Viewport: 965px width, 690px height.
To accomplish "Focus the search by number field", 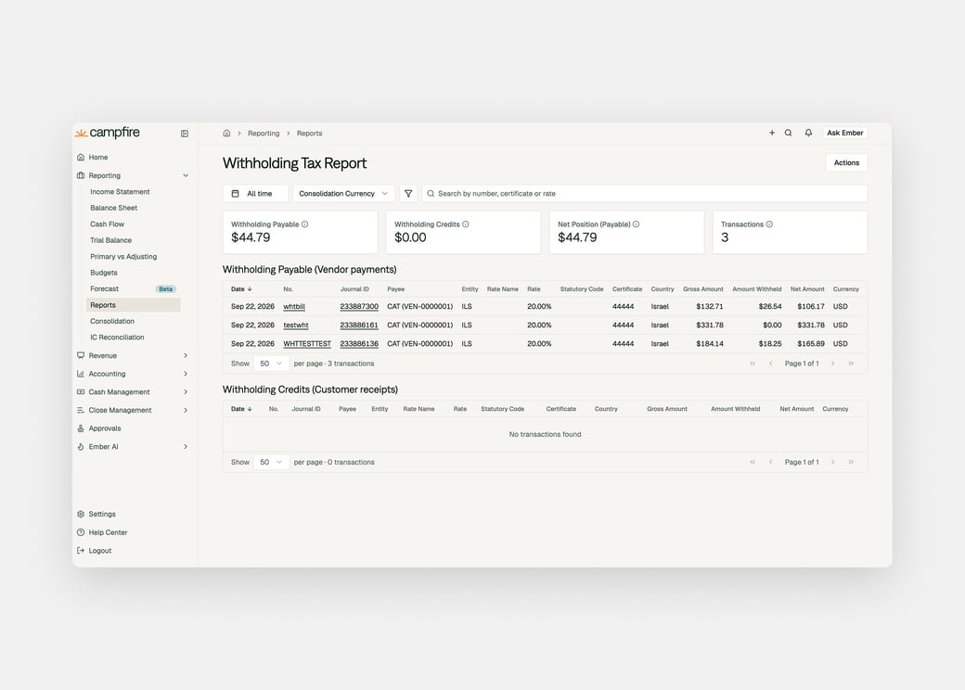I will pos(644,193).
